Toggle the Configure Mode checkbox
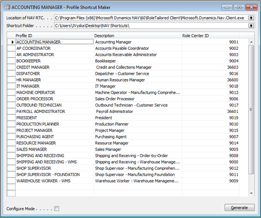 57,208
